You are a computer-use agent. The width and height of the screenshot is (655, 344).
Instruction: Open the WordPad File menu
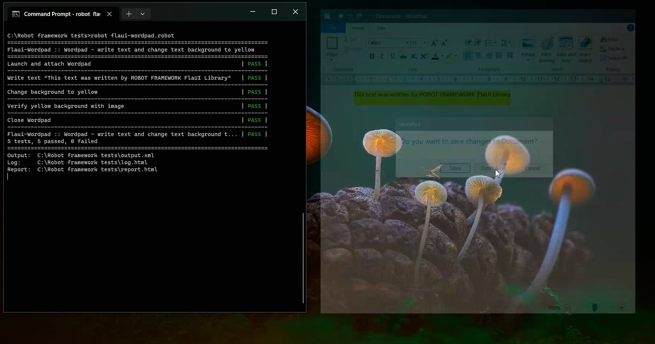(333, 28)
